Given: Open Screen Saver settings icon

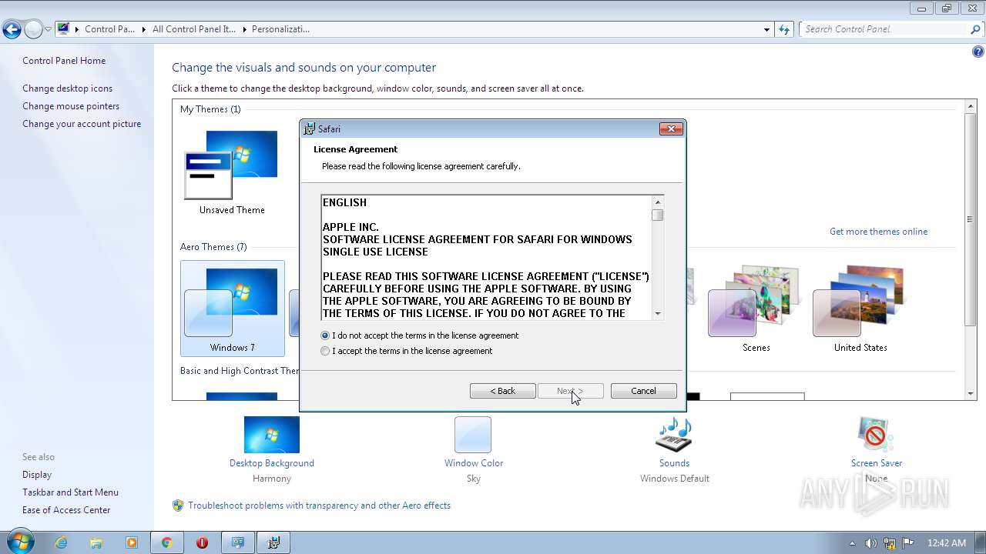Looking at the screenshot, I should click(876, 435).
